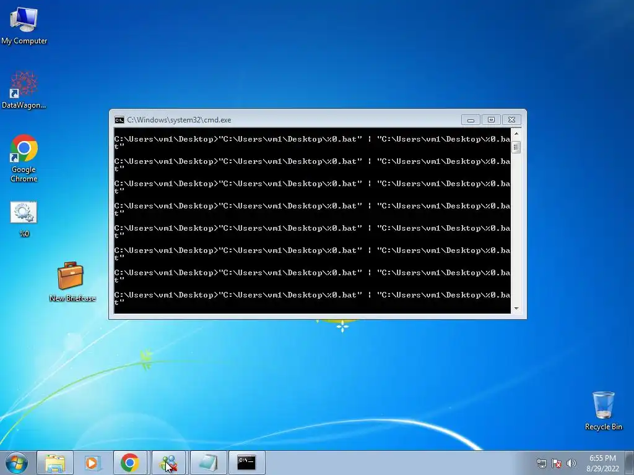The image size is (634, 475).
Task: Launch Windows Media Player from the taskbar
Action: pos(93,463)
